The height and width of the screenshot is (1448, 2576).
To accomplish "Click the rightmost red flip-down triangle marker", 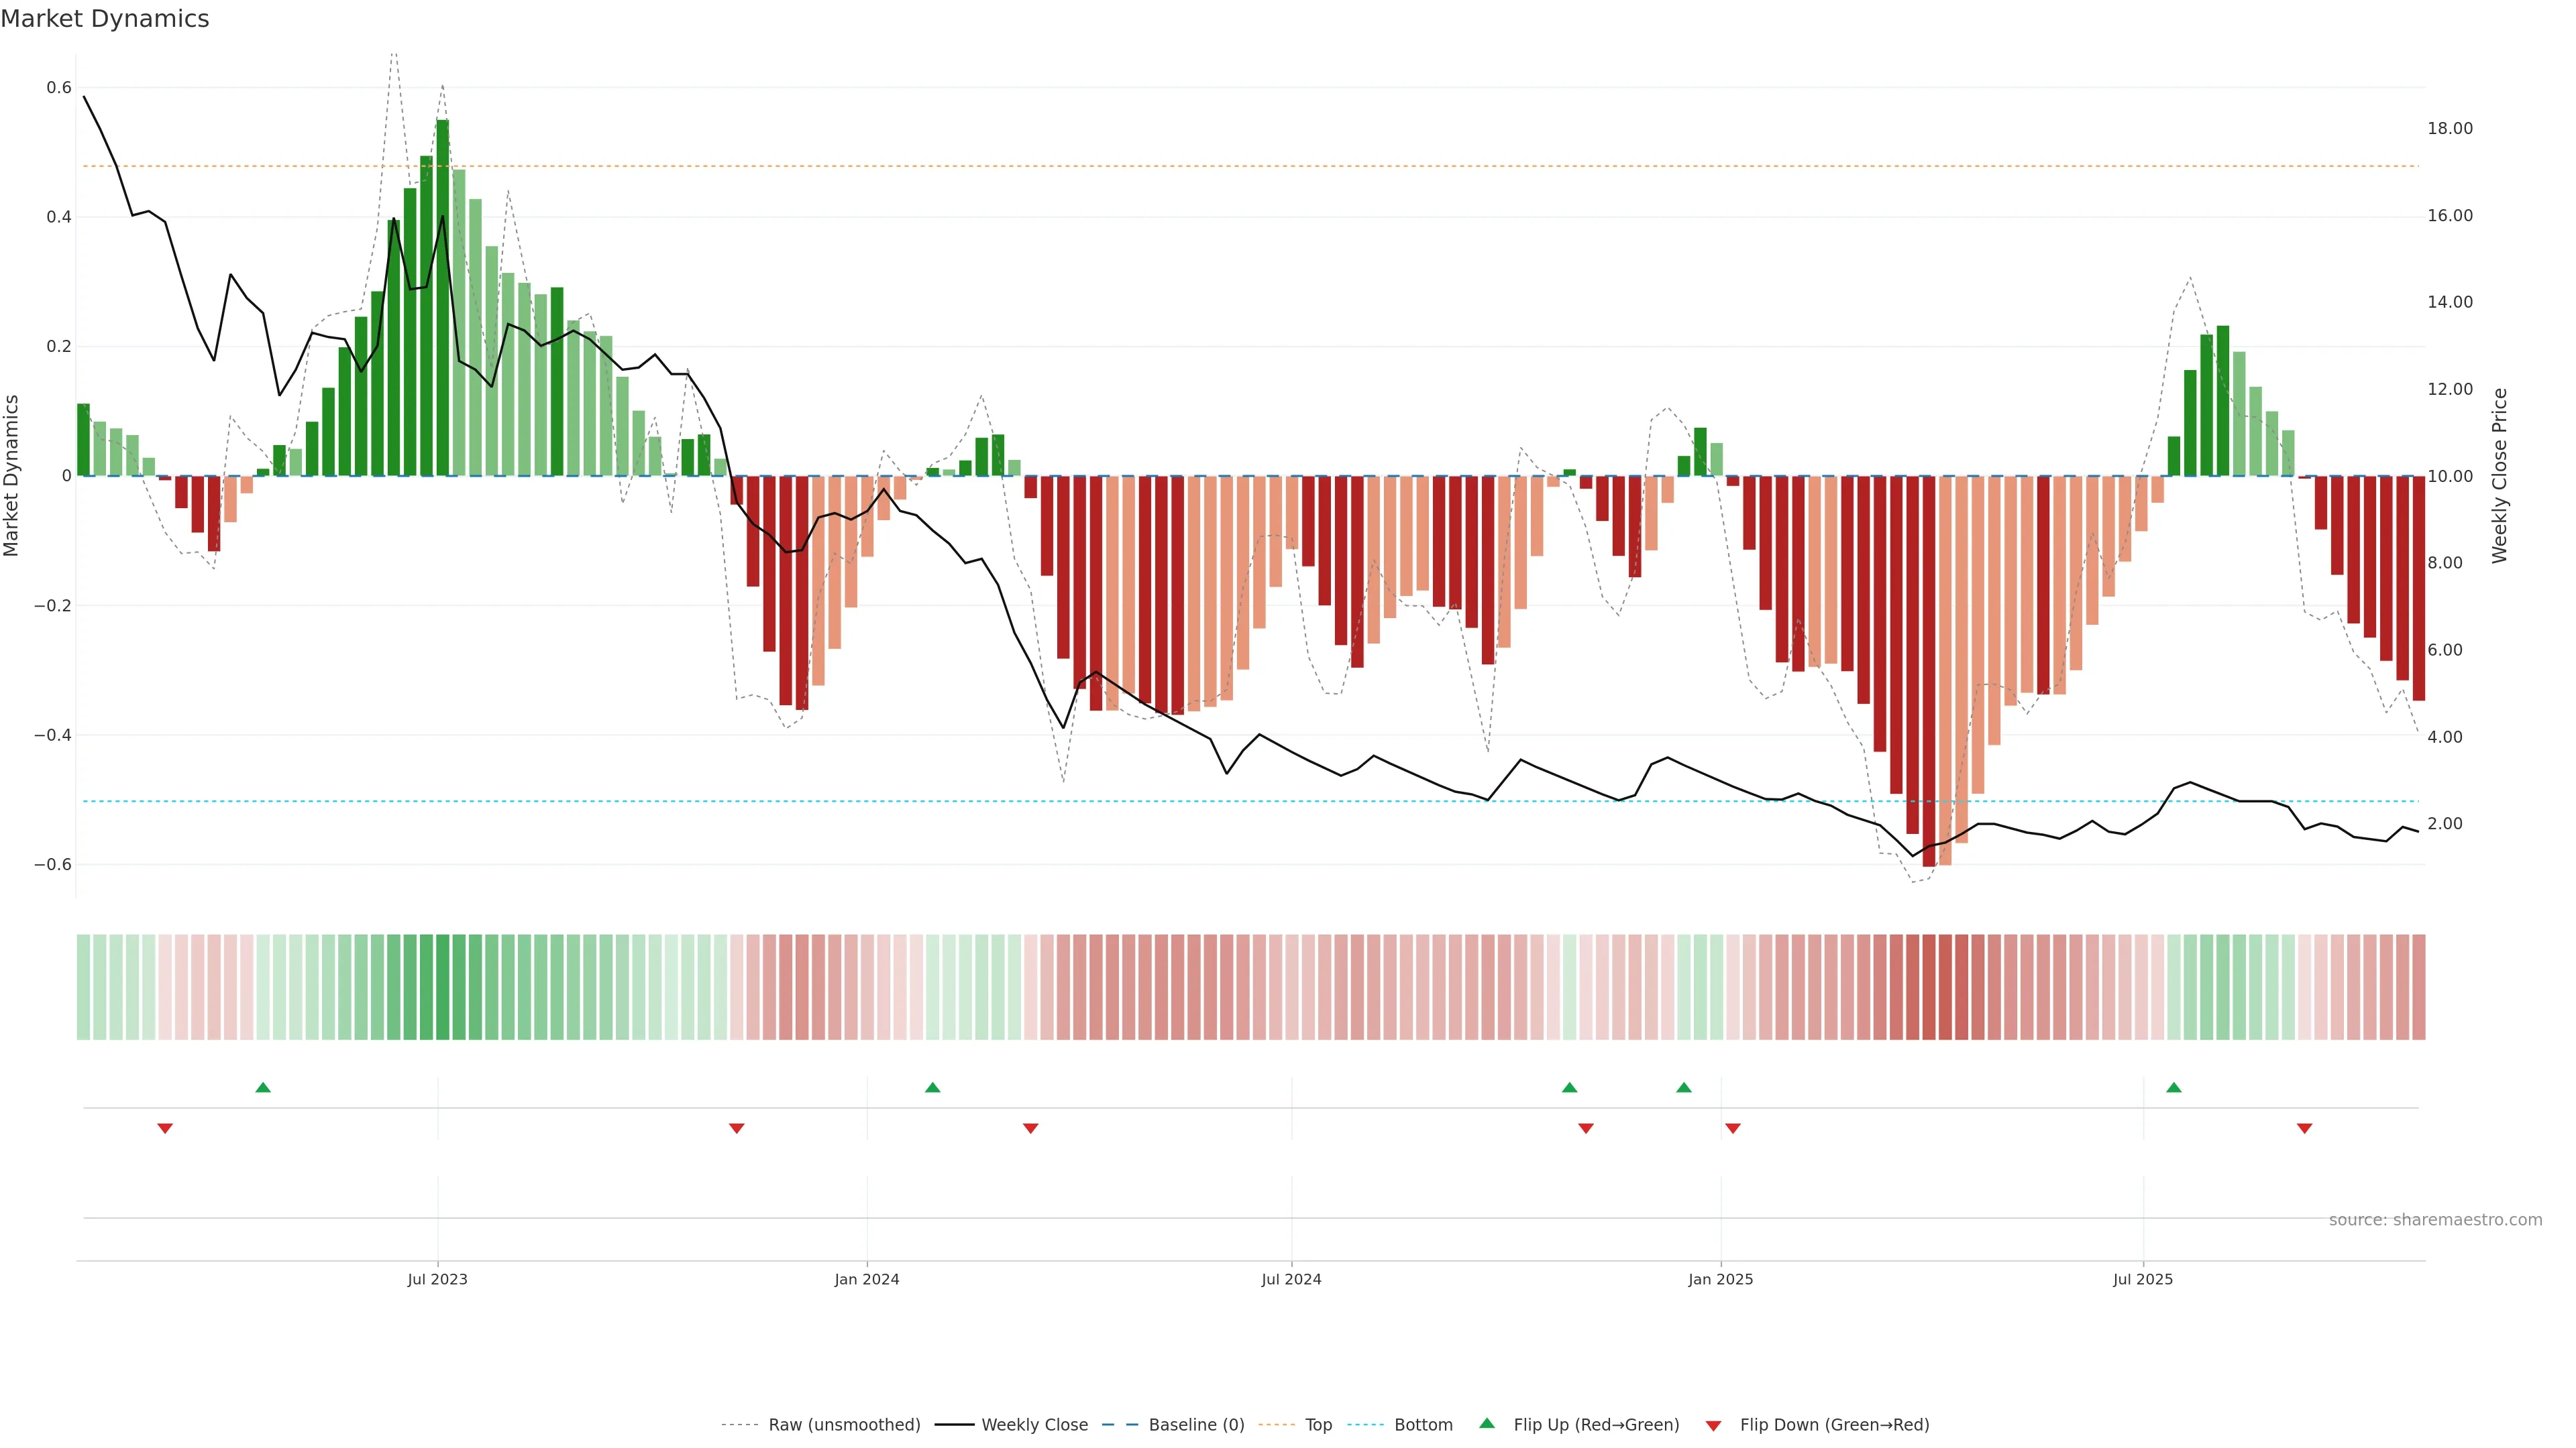I will tap(2304, 1128).
